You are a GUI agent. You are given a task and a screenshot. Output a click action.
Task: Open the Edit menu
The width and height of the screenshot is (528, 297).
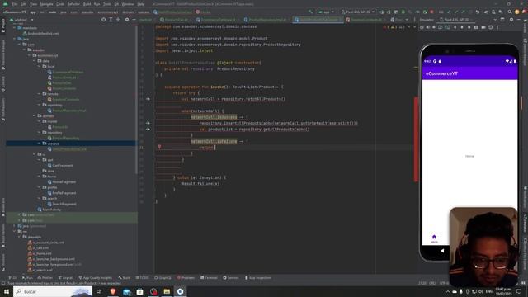24,4
